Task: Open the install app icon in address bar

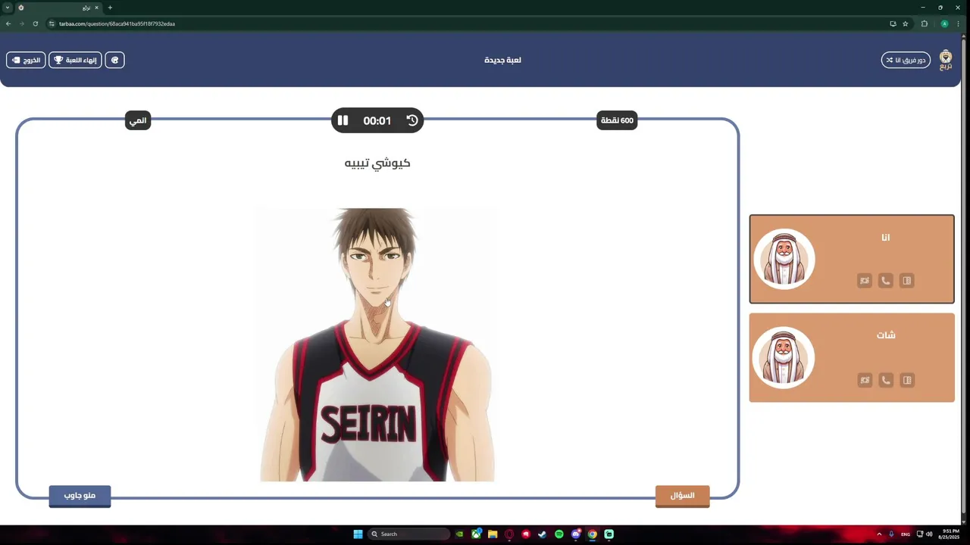Action: pyautogui.click(x=893, y=23)
